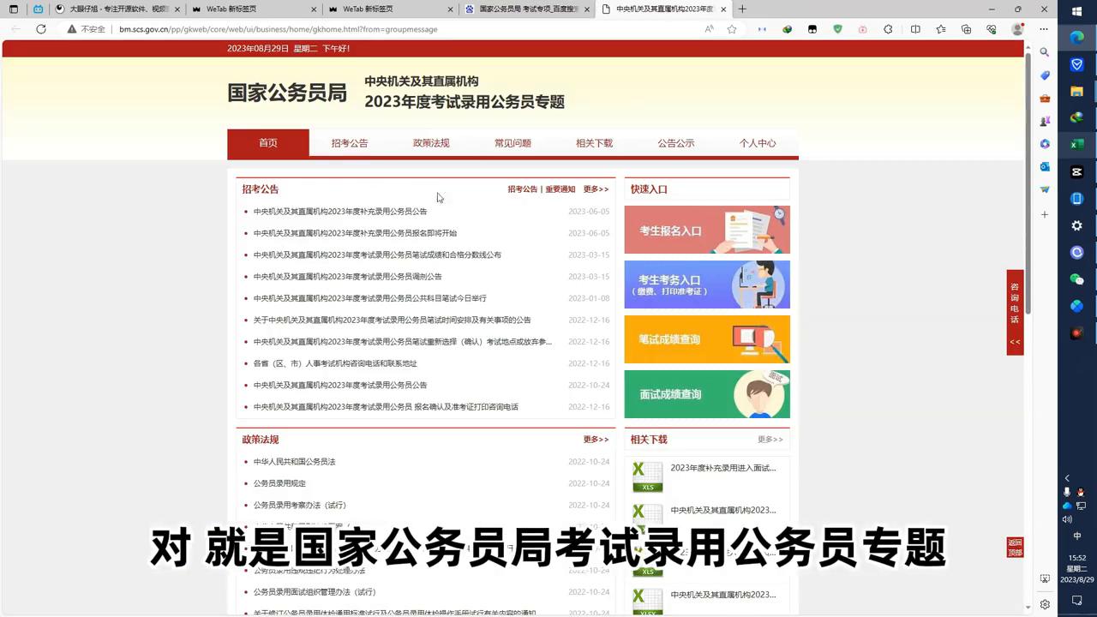
Task: Collapse the 咨询电话 panel with << toggle
Action: click(x=1015, y=342)
